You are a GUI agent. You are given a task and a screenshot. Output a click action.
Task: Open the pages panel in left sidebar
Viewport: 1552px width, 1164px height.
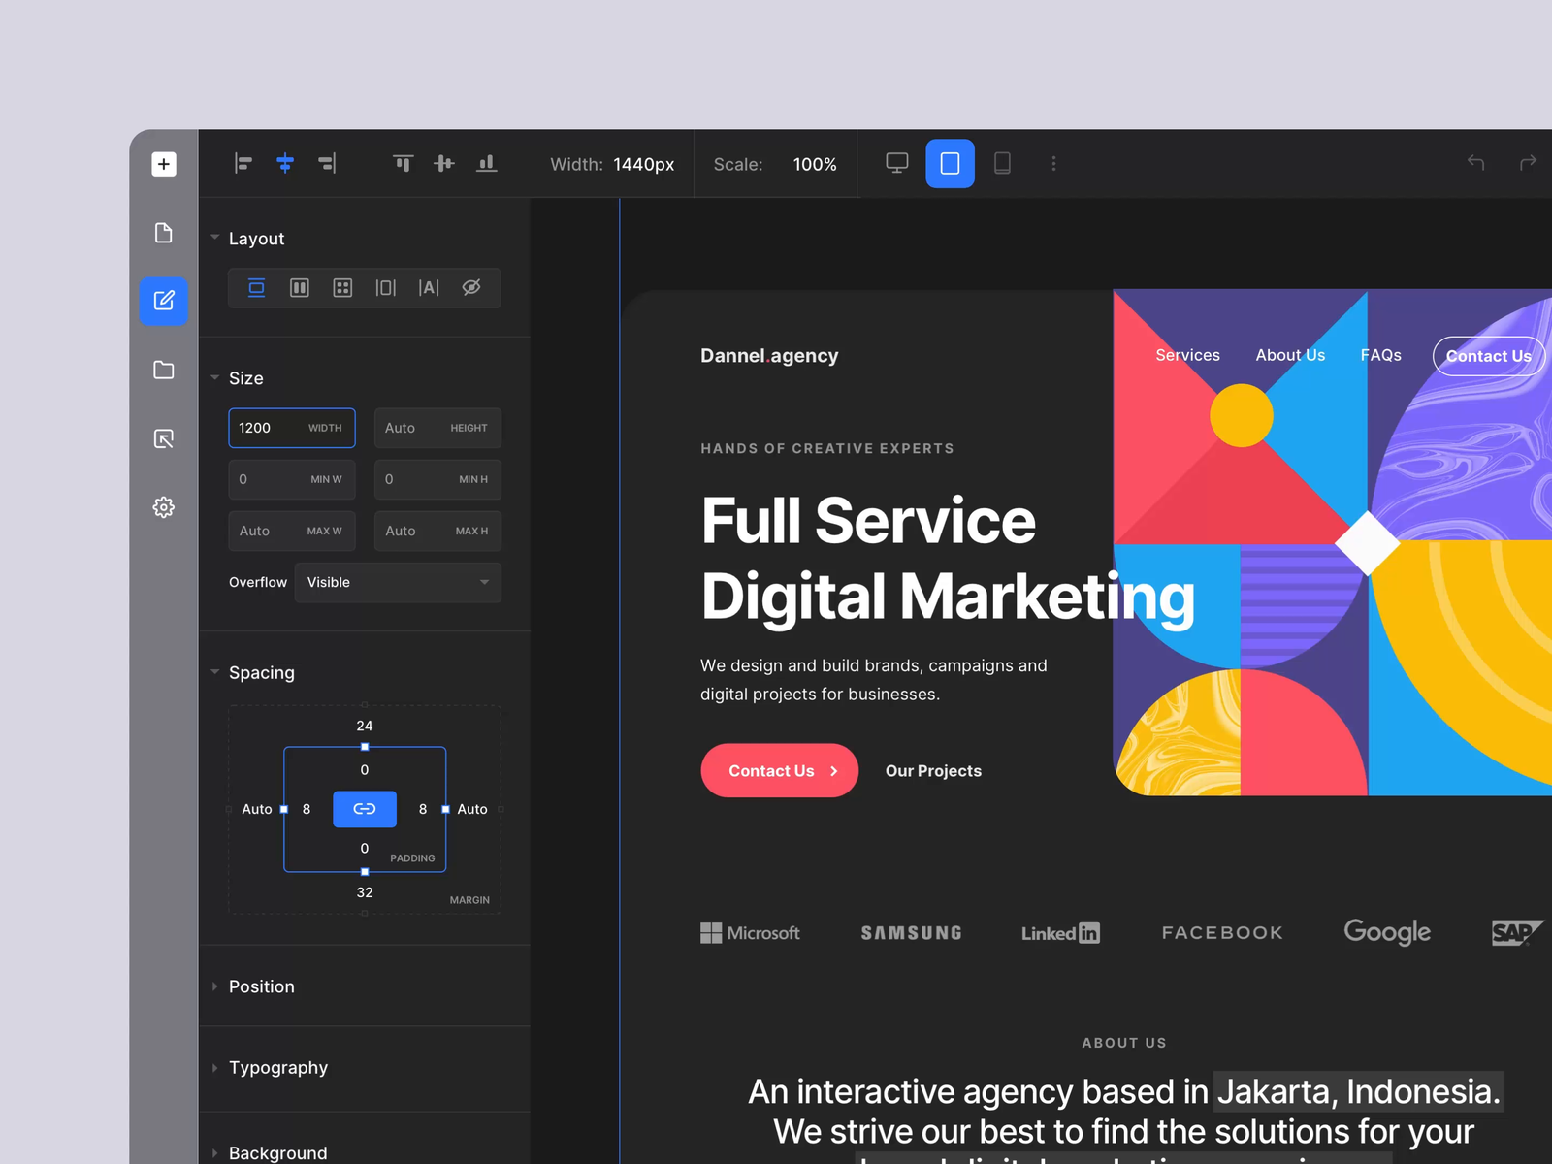[x=163, y=233]
